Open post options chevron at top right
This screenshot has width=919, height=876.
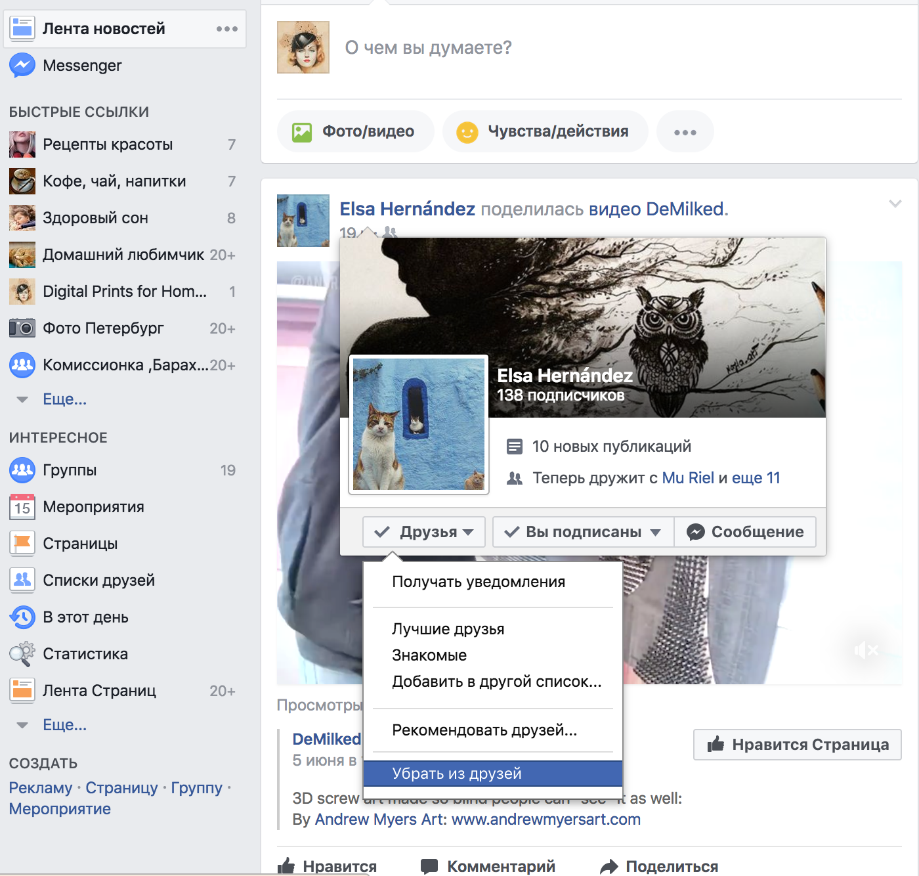[x=895, y=204]
